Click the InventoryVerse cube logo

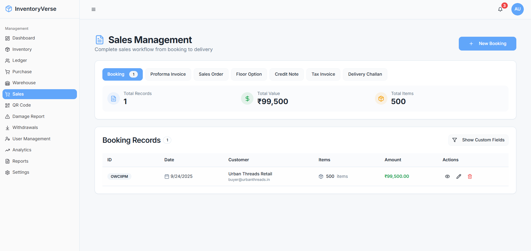pyautogui.click(x=9, y=9)
